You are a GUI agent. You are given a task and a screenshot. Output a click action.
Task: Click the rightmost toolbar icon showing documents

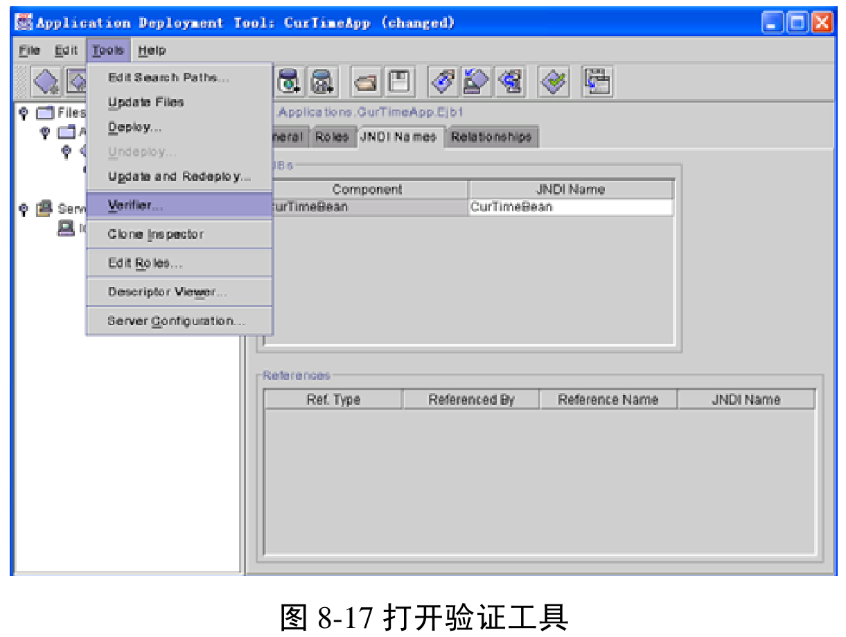(x=597, y=82)
